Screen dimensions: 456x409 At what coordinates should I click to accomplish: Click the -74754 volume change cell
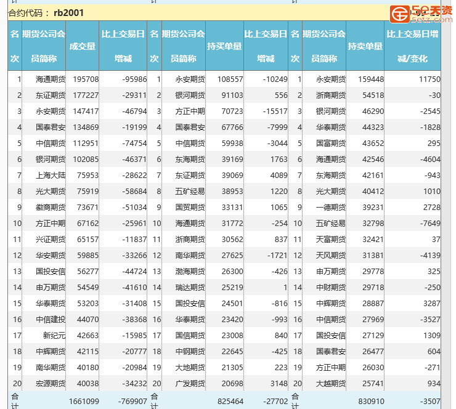click(134, 143)
